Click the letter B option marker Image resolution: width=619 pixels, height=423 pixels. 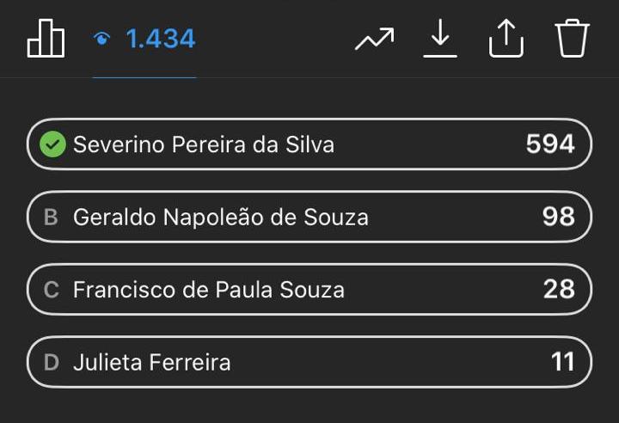tap(51, 217)
